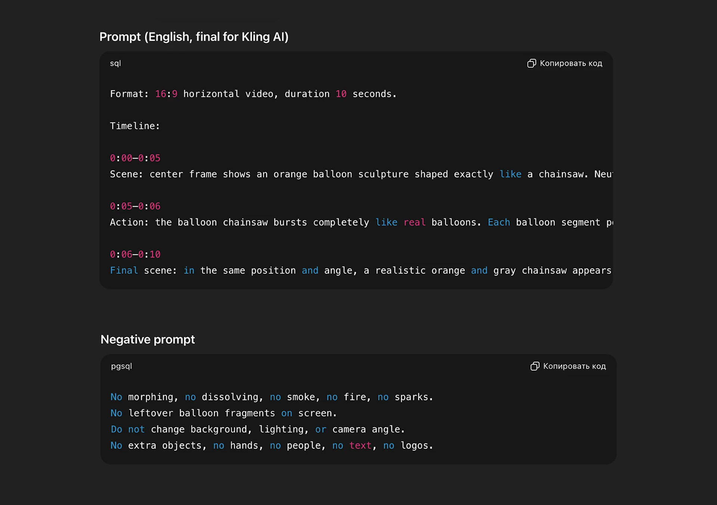
Task: Click line starting 'Action: the balloon chainsaw'
Action: click(x=360, y=223)
